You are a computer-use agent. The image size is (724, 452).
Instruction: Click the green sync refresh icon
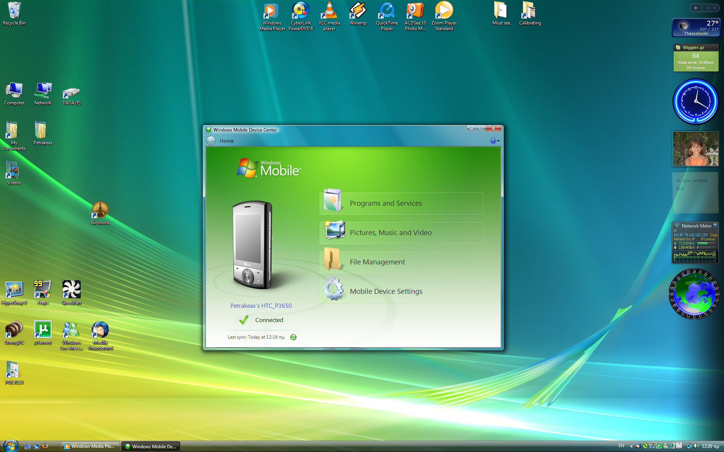click(x=293, y=337)
